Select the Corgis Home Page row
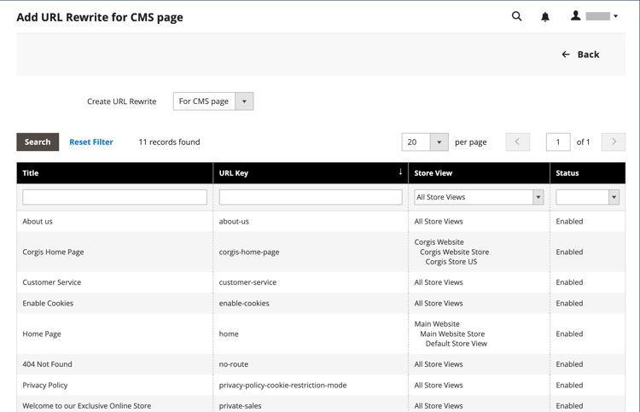 321,252
